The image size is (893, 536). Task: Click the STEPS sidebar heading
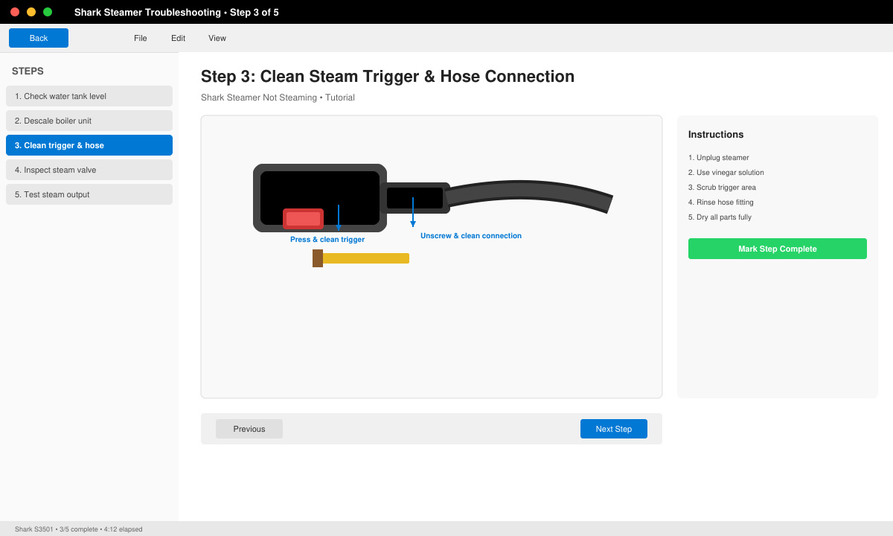[28, 71]
